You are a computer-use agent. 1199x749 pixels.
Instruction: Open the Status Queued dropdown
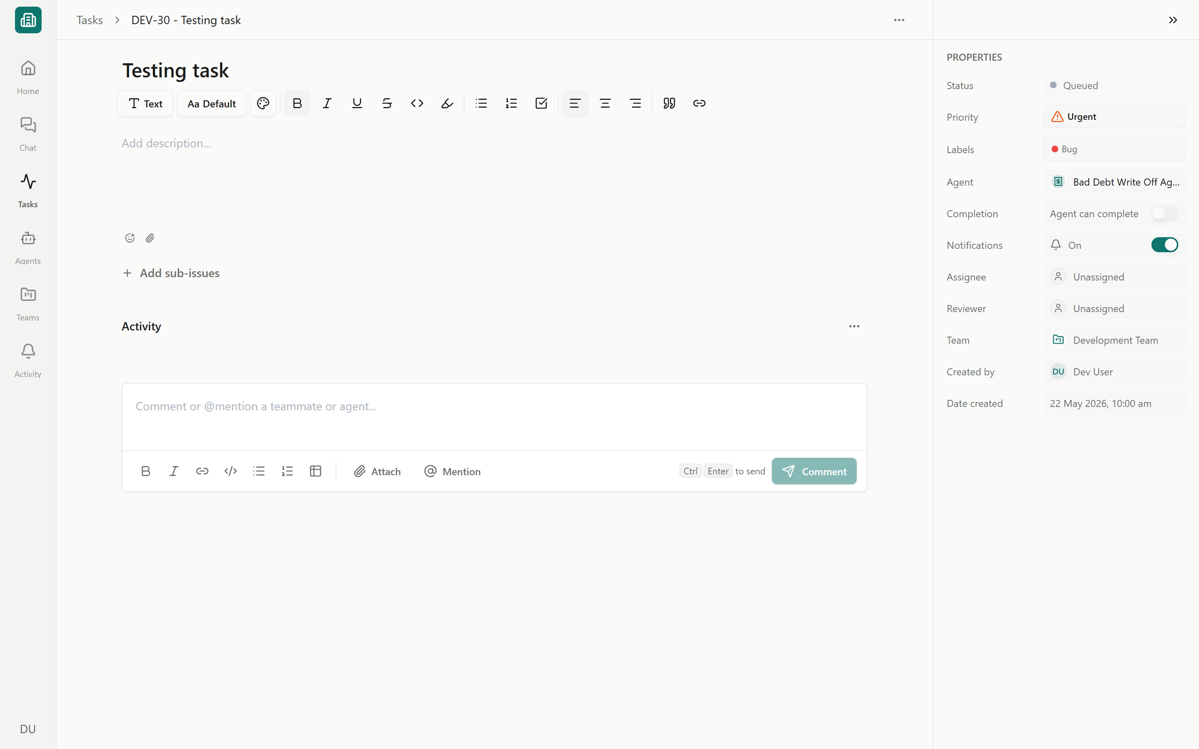[1114, 85]
